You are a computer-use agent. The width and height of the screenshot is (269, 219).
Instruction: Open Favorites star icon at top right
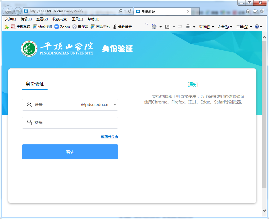click(255, 11)
